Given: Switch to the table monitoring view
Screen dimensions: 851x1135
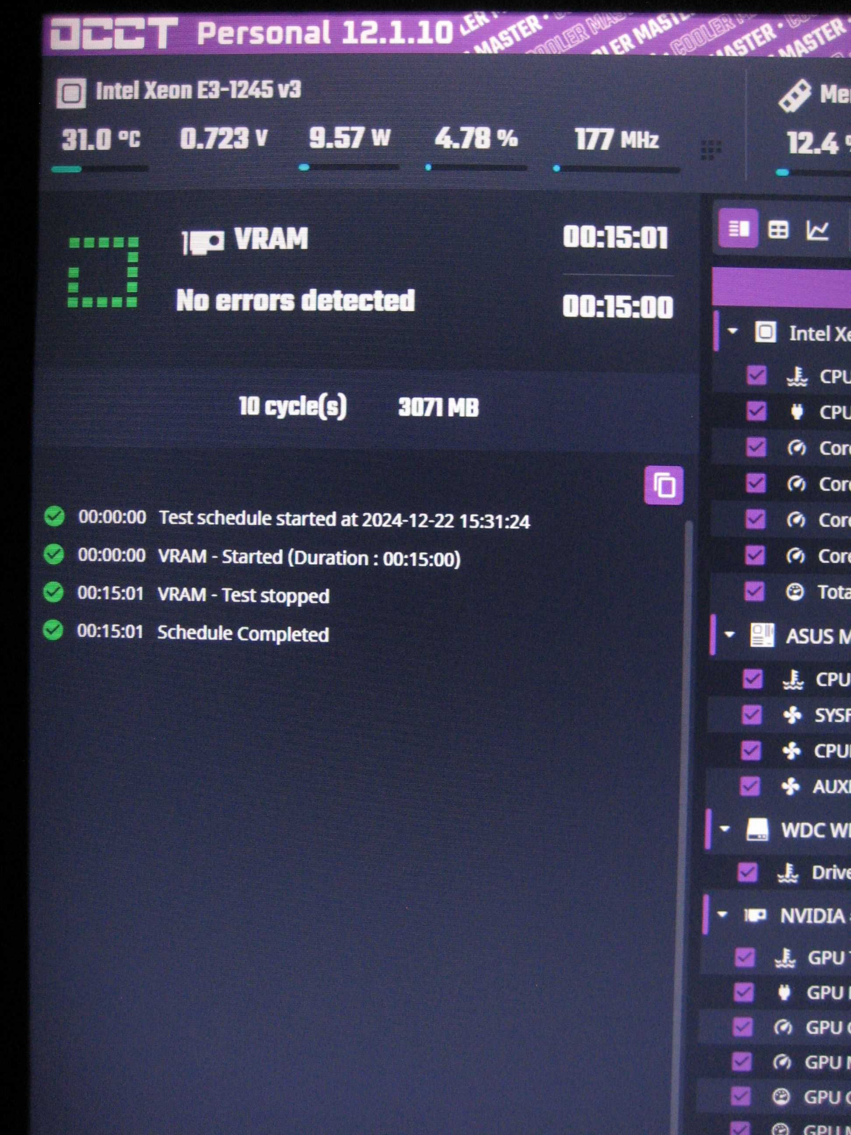Looking at the screenshot, I should coord(777,229).
